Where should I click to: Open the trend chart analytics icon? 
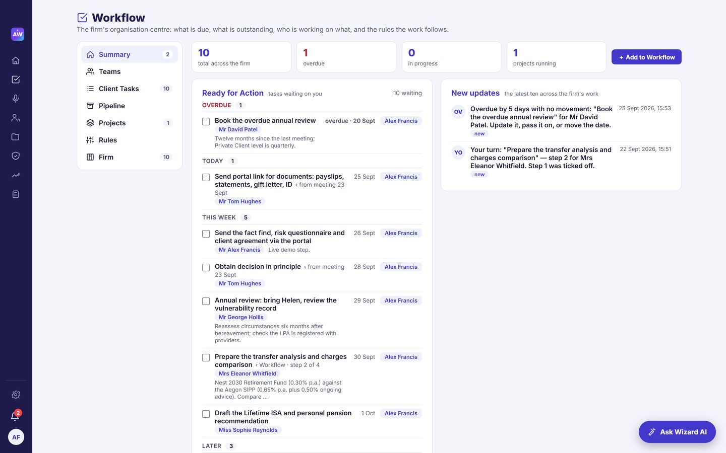click(16, 175)
